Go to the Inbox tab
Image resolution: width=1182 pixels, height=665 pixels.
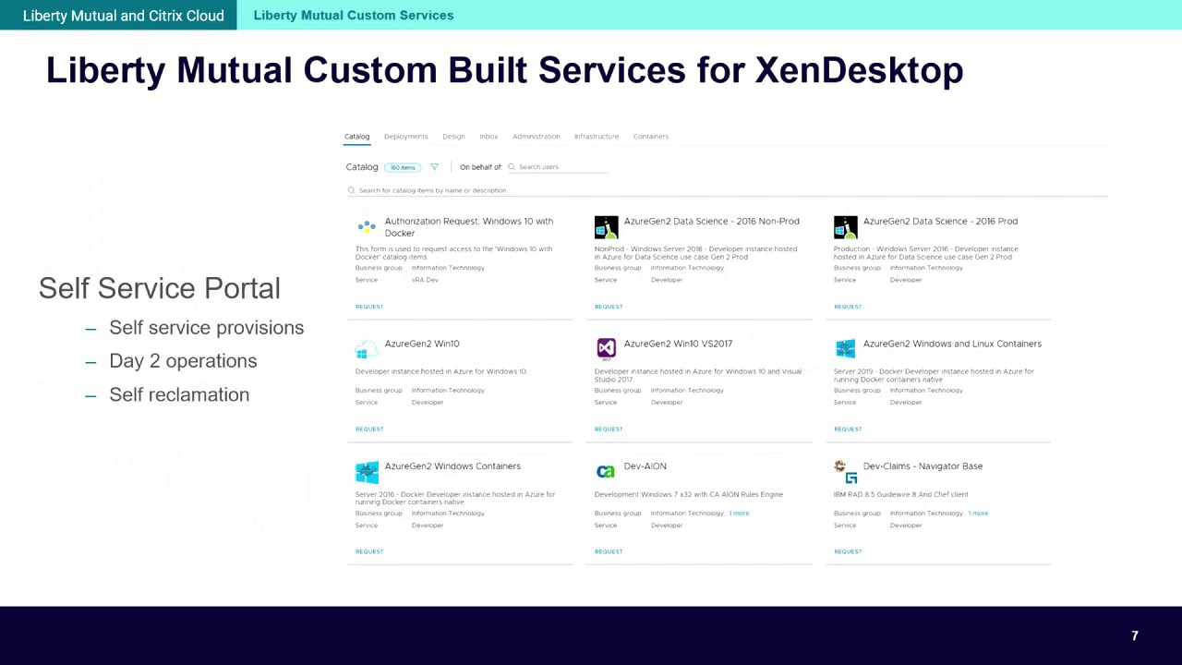point(488,137)
